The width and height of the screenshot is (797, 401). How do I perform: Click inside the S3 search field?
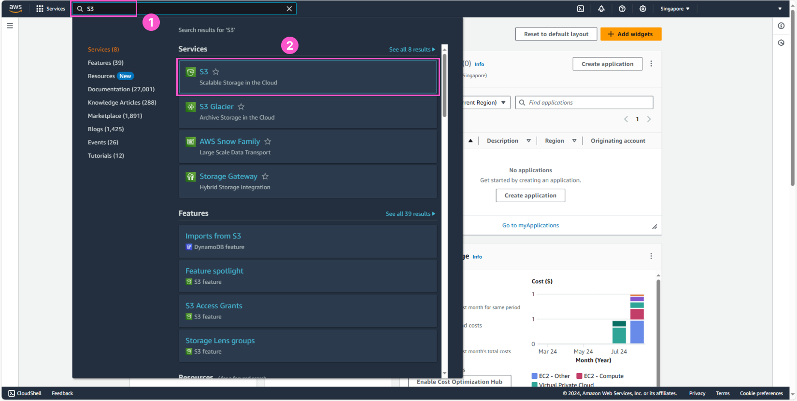click(x=184, y=9)
